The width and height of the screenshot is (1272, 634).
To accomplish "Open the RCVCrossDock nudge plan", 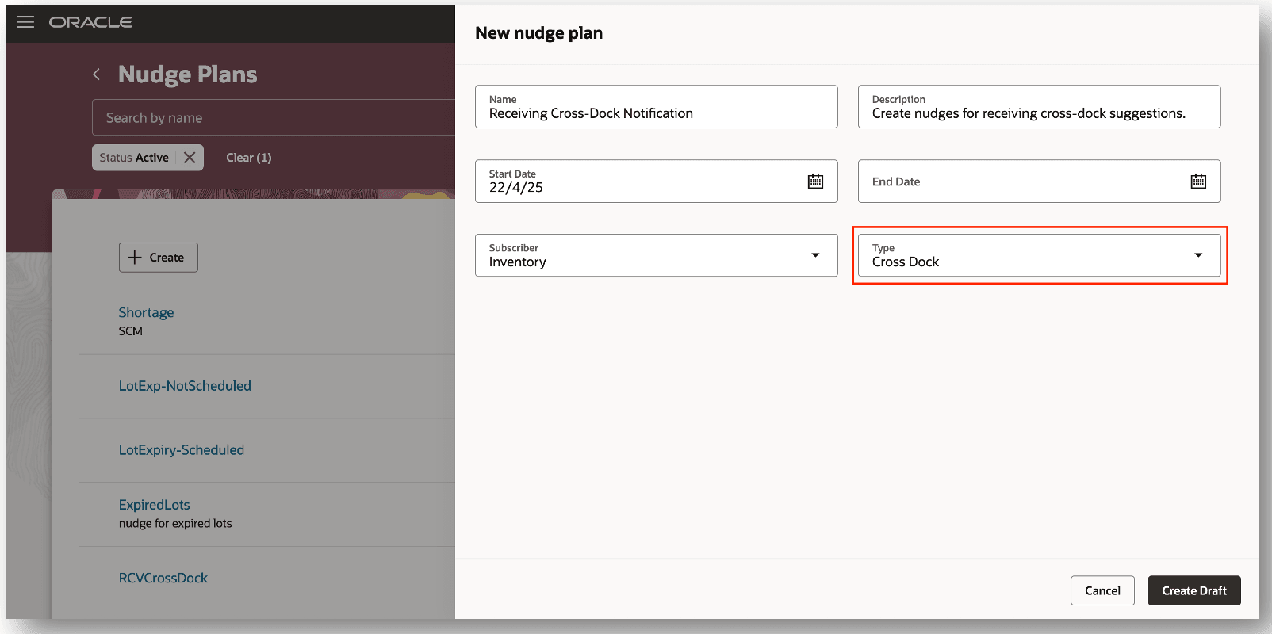I will pos(163,579).
